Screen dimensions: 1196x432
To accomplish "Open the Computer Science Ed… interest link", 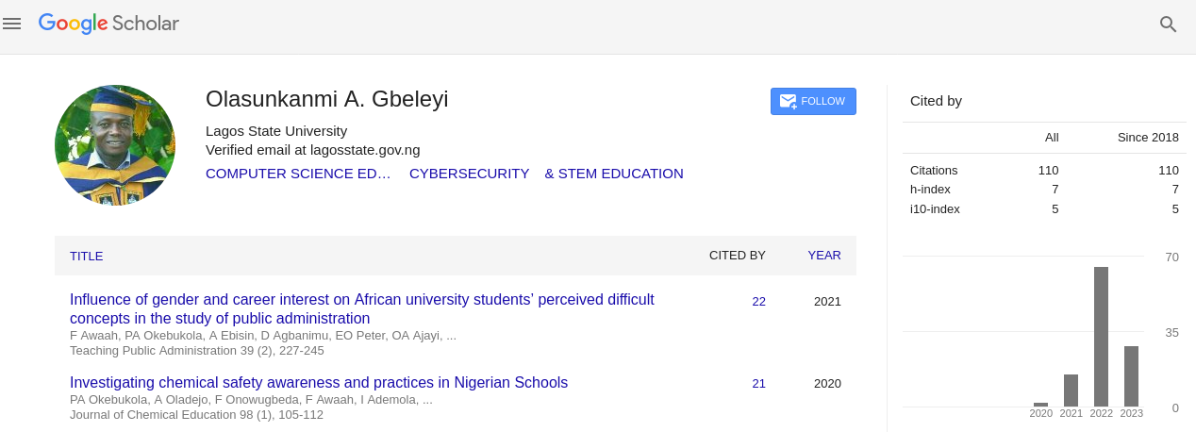I will (x=298, y=174).
